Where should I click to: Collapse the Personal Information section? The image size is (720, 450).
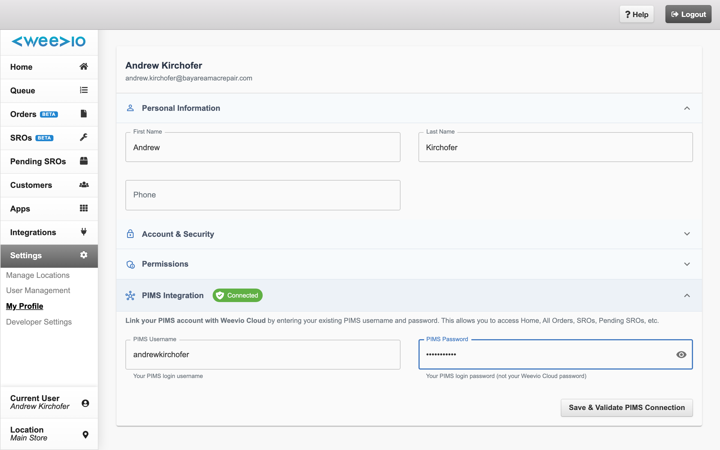click(687, 108)
